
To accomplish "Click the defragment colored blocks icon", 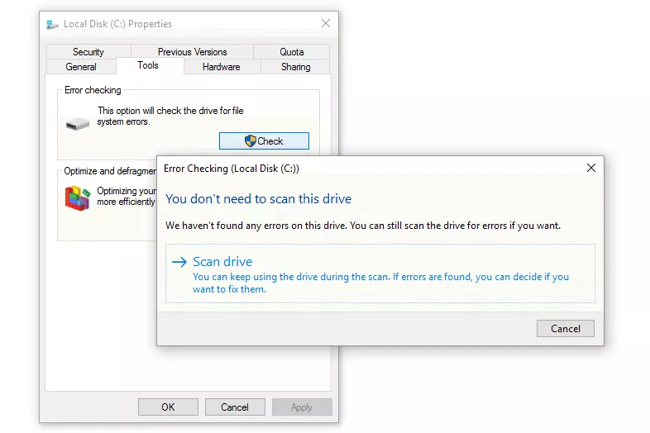I will point(78,198).
